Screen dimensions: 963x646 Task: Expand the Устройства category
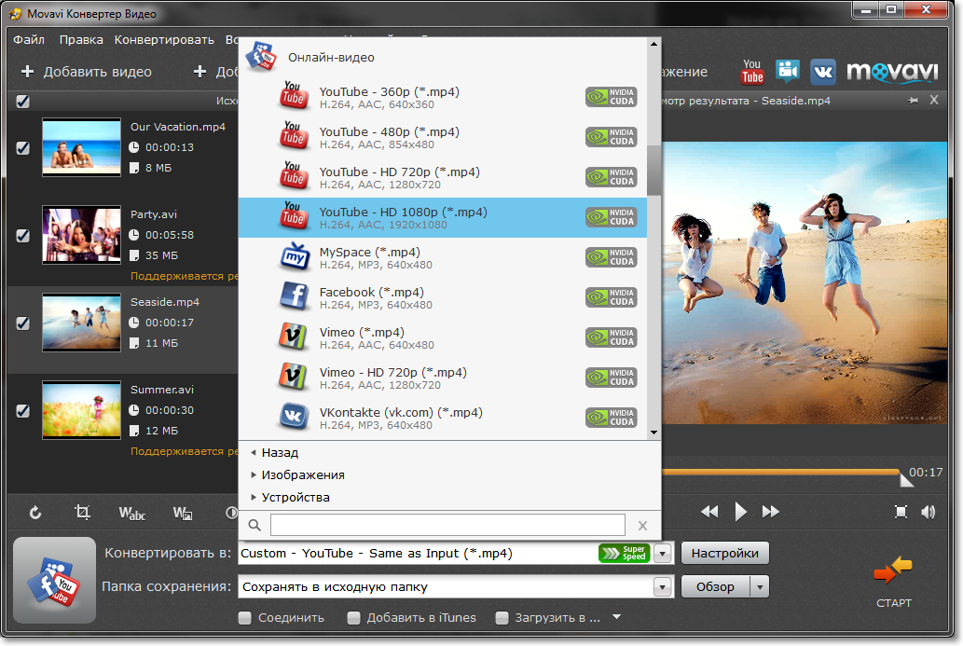295,497
